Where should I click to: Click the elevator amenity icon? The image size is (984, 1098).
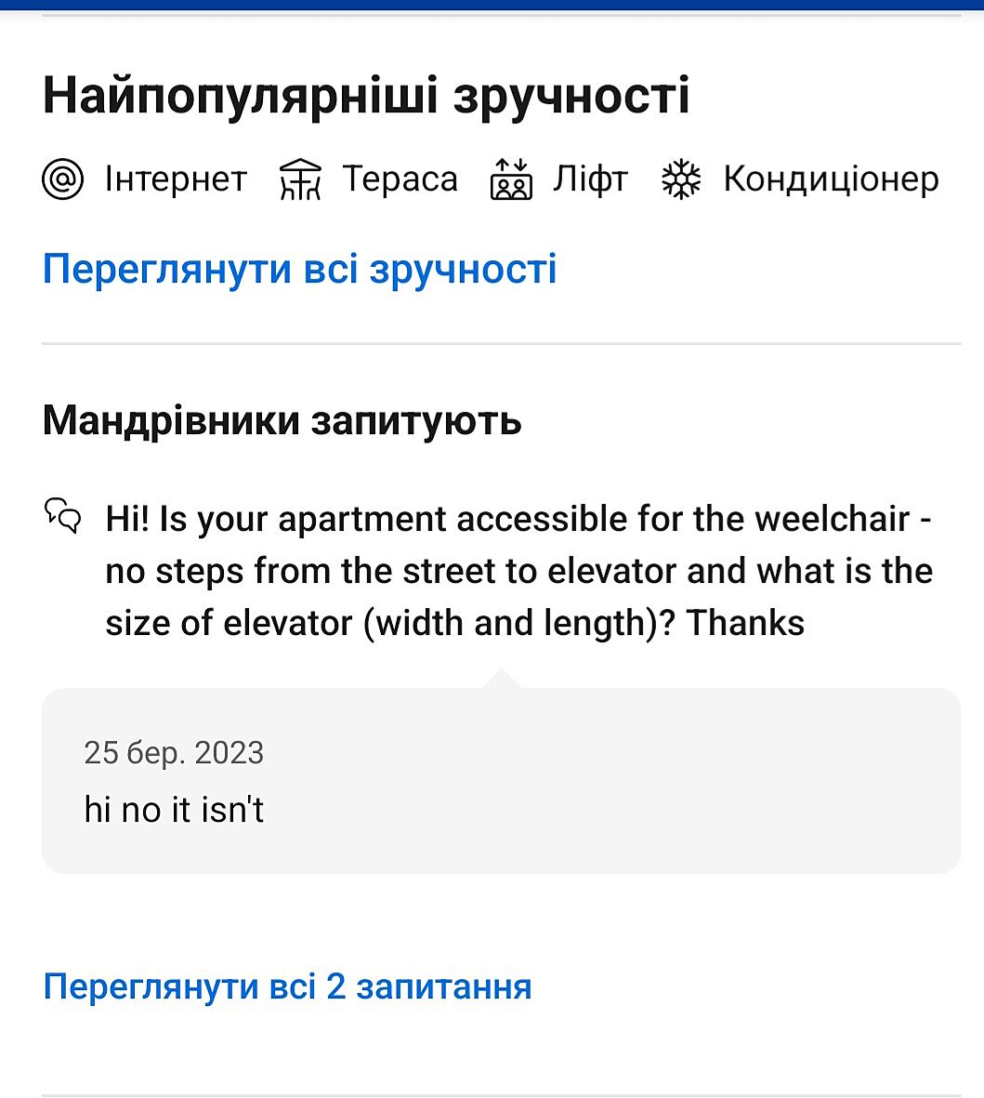pos(511,179)
